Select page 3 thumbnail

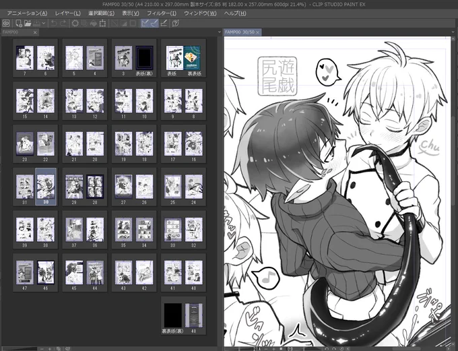[123, 58]
